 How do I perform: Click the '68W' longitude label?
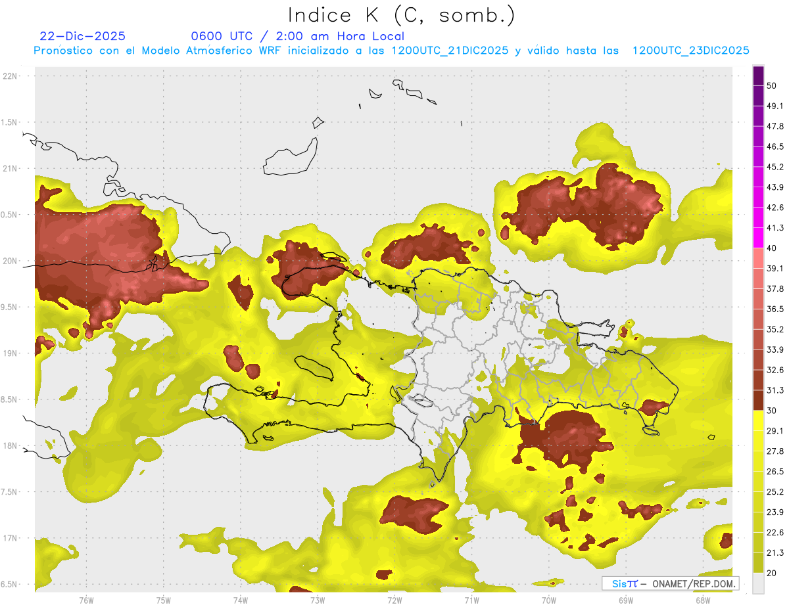pos(703,600)
